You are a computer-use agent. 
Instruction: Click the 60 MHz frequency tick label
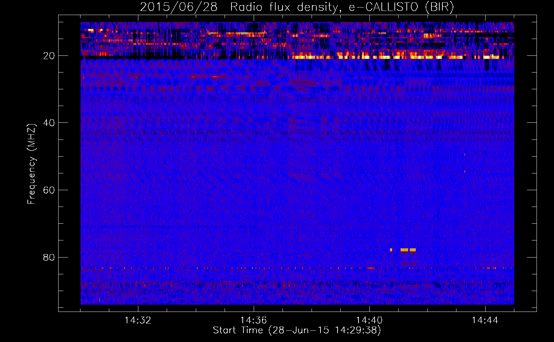tap(49, 190)
